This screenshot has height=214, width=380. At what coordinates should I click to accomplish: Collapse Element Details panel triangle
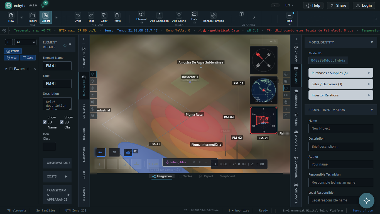70,45
